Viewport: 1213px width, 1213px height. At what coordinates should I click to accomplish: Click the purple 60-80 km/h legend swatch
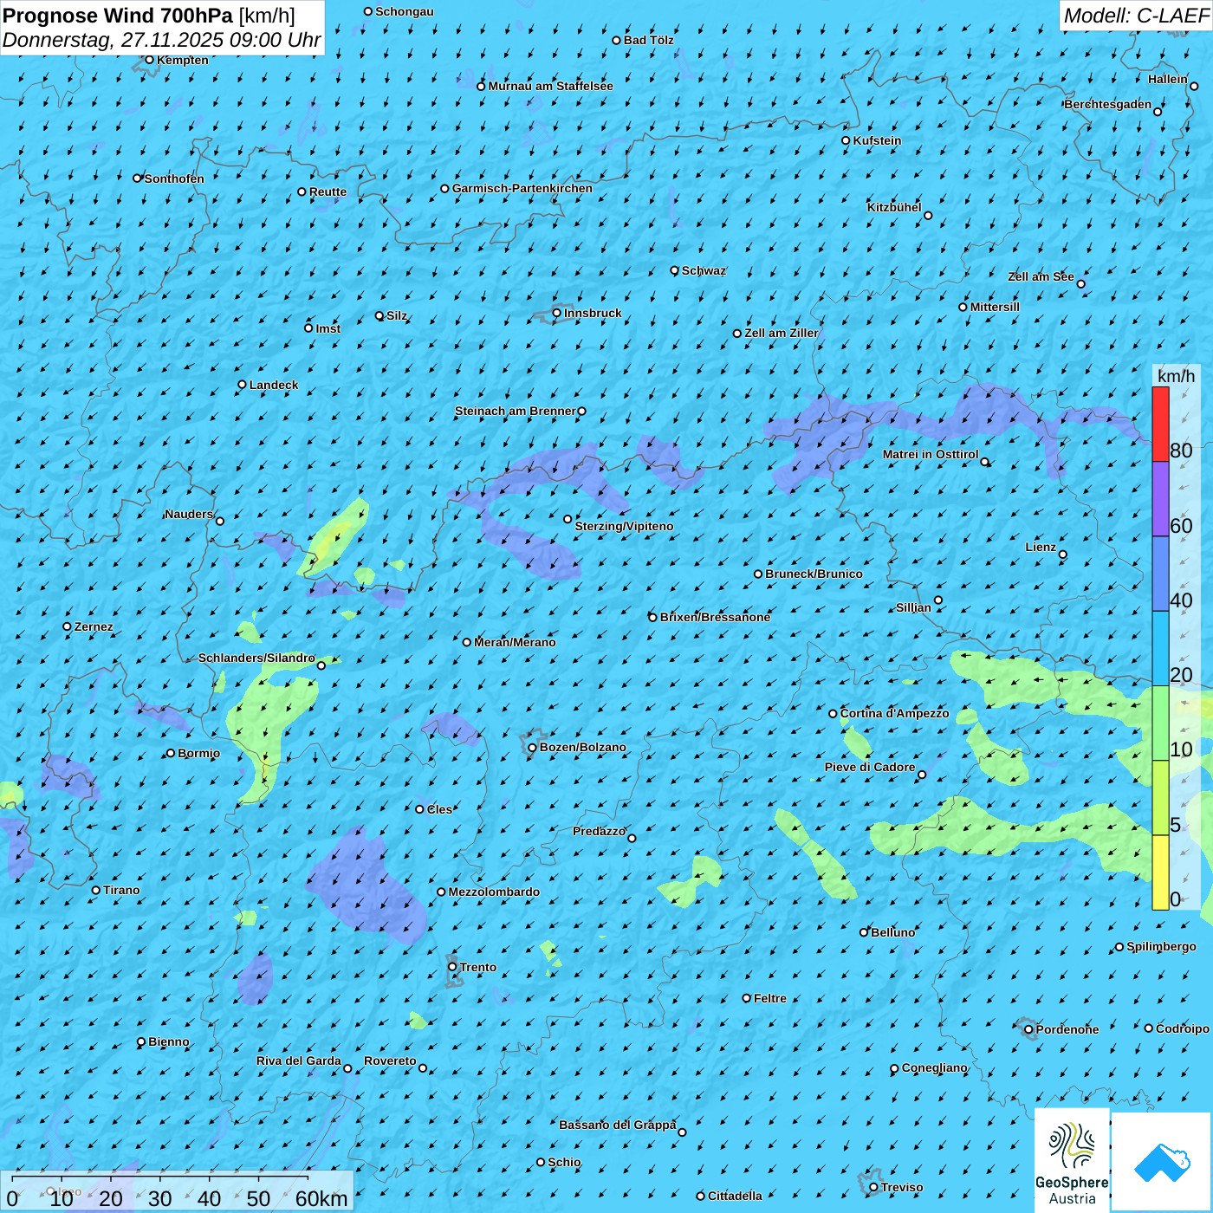1160,499
